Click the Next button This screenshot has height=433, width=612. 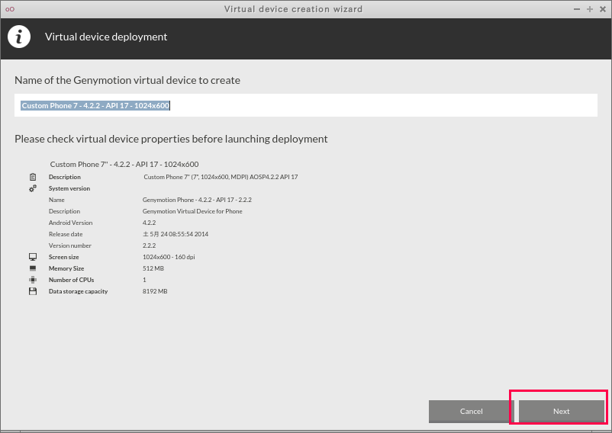(x=562, y=411)
